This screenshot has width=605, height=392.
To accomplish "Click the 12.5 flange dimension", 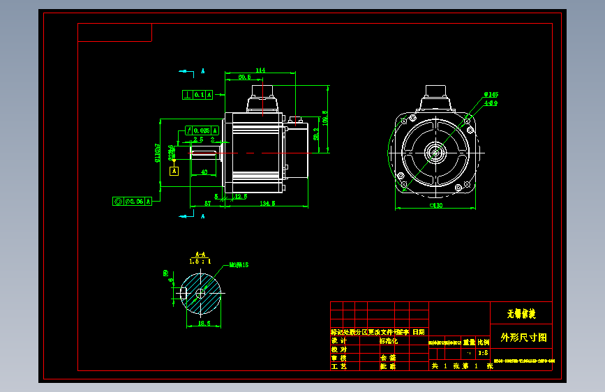I will coord(241,197).
